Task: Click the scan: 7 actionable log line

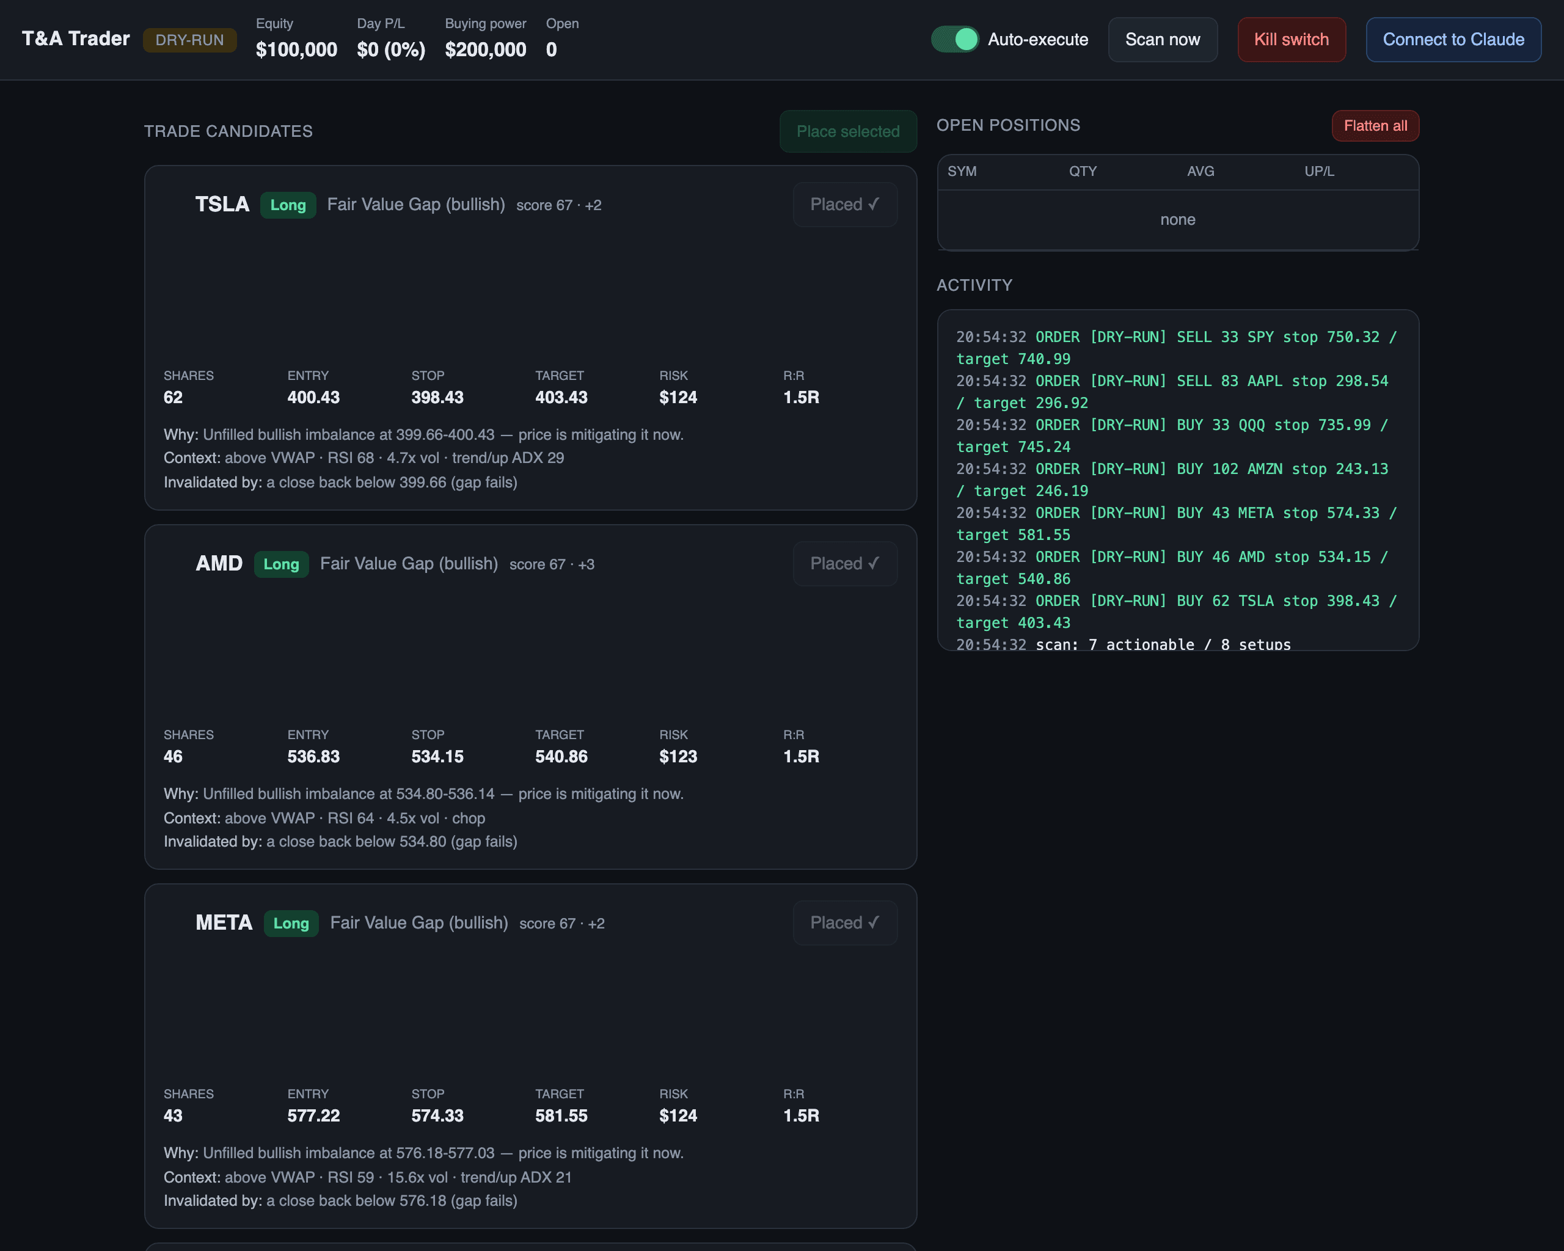Action: coord(1123,644)
